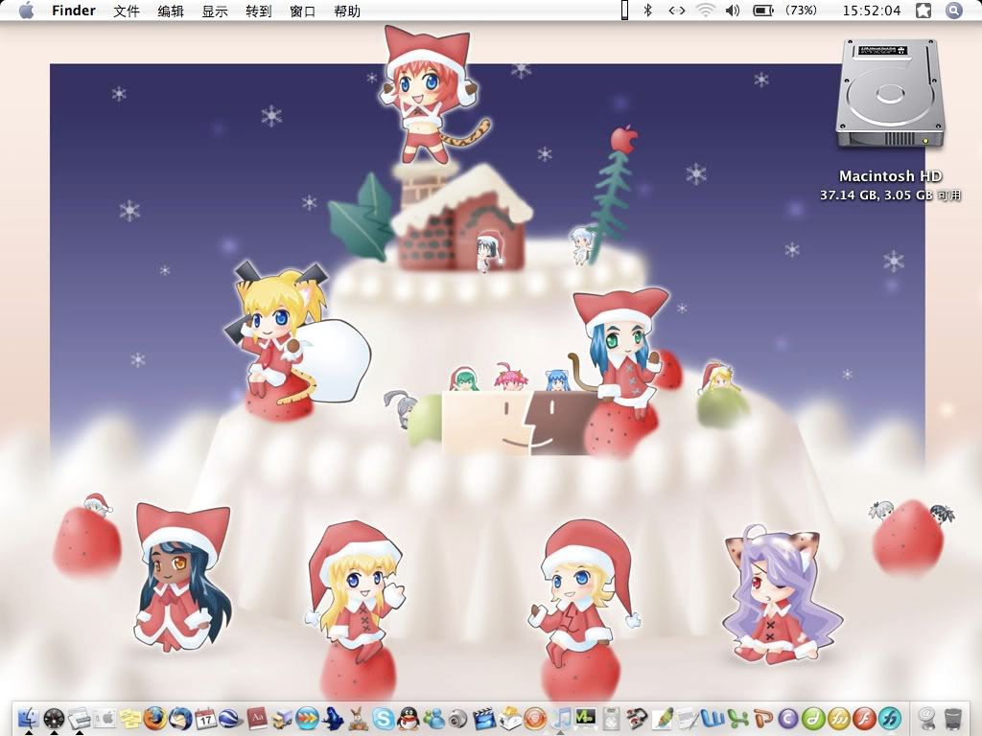Open iCal calendar showing 17

[205, 719]
